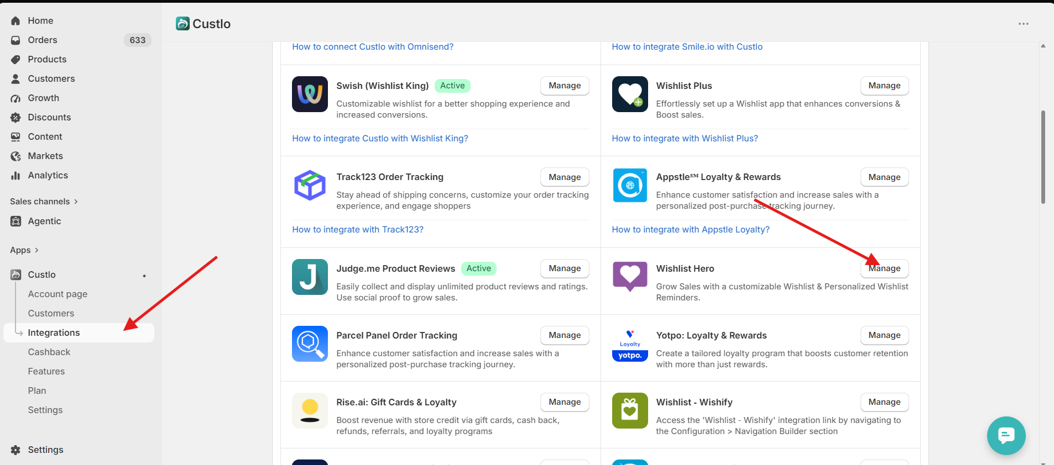
Task: Click the 633 orders count badge
Action: [138, 40]
